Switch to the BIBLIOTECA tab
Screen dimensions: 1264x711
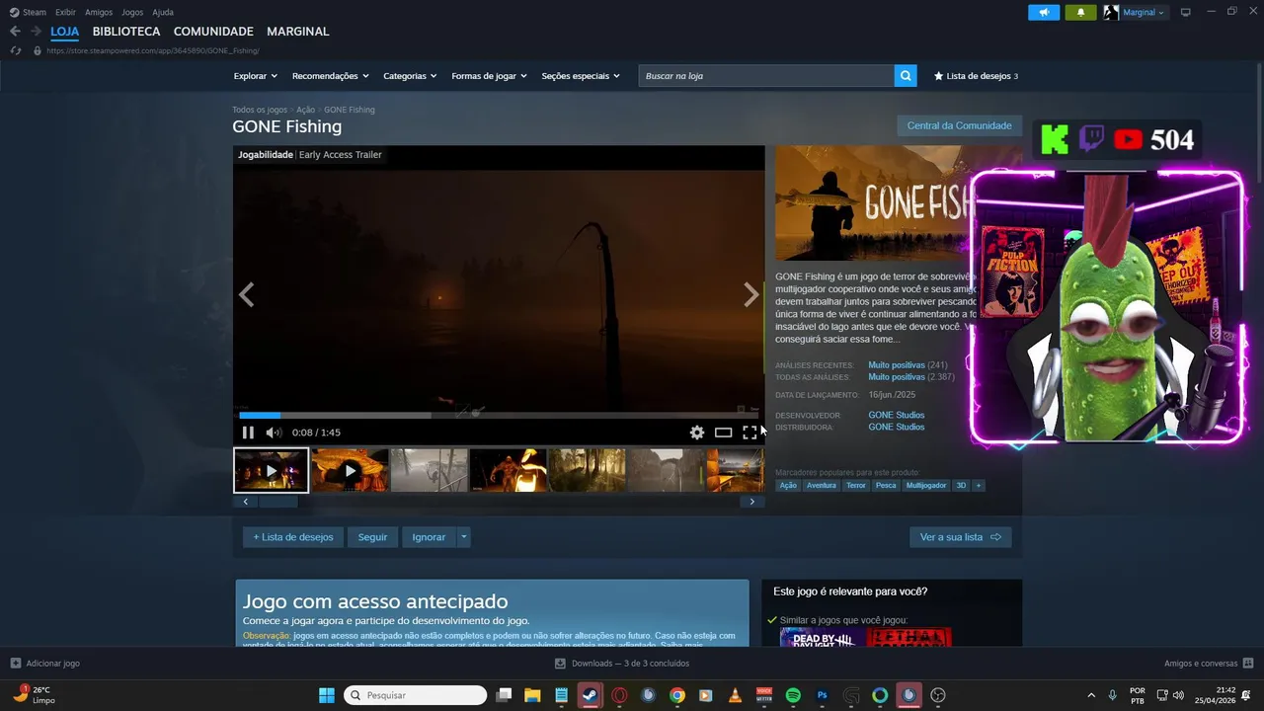(x=126, y=32)
